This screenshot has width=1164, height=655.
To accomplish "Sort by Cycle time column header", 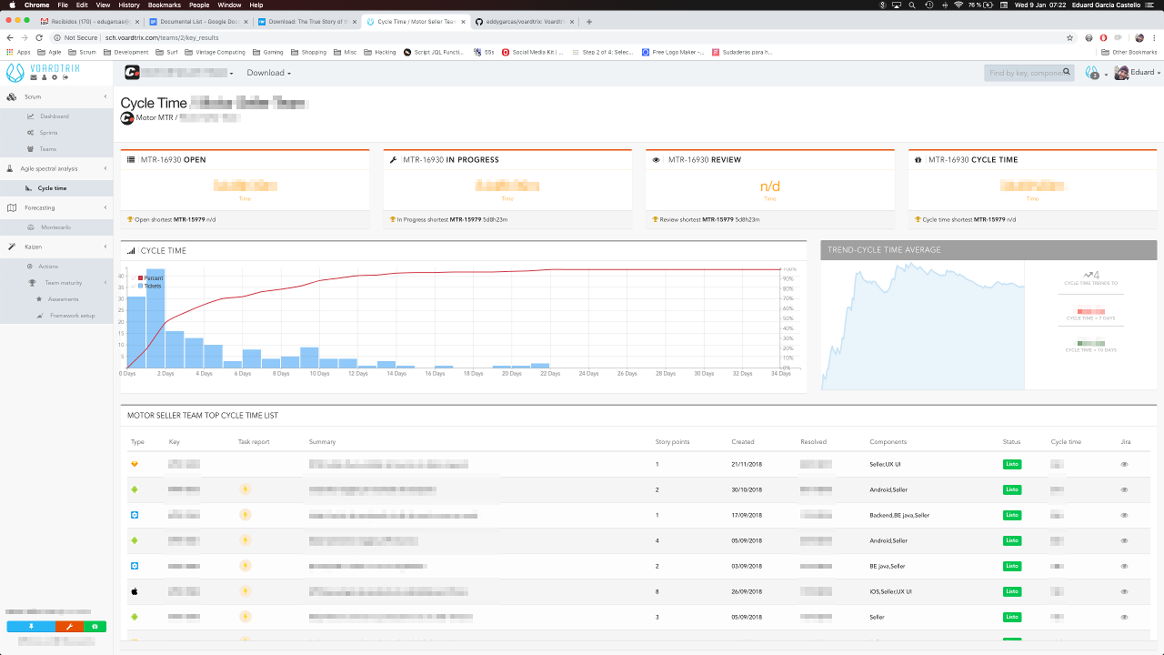I will pyautogui.click(x=1066, y=442).
